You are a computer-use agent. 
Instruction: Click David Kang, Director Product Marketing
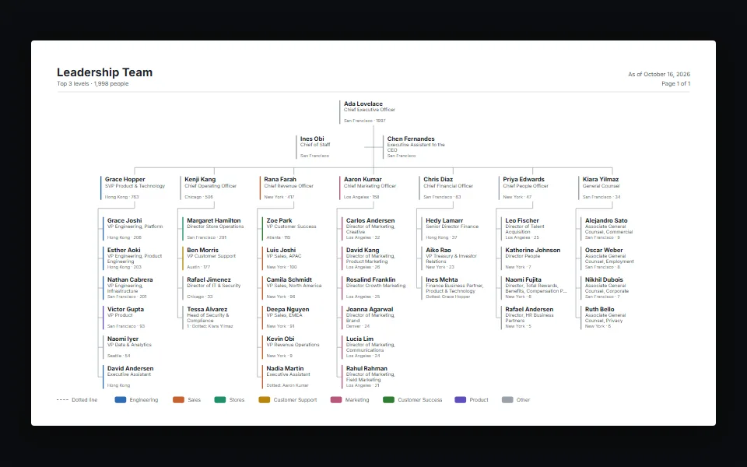pos(374,258)
